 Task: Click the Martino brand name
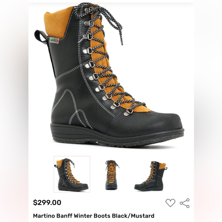coord(44,216)
